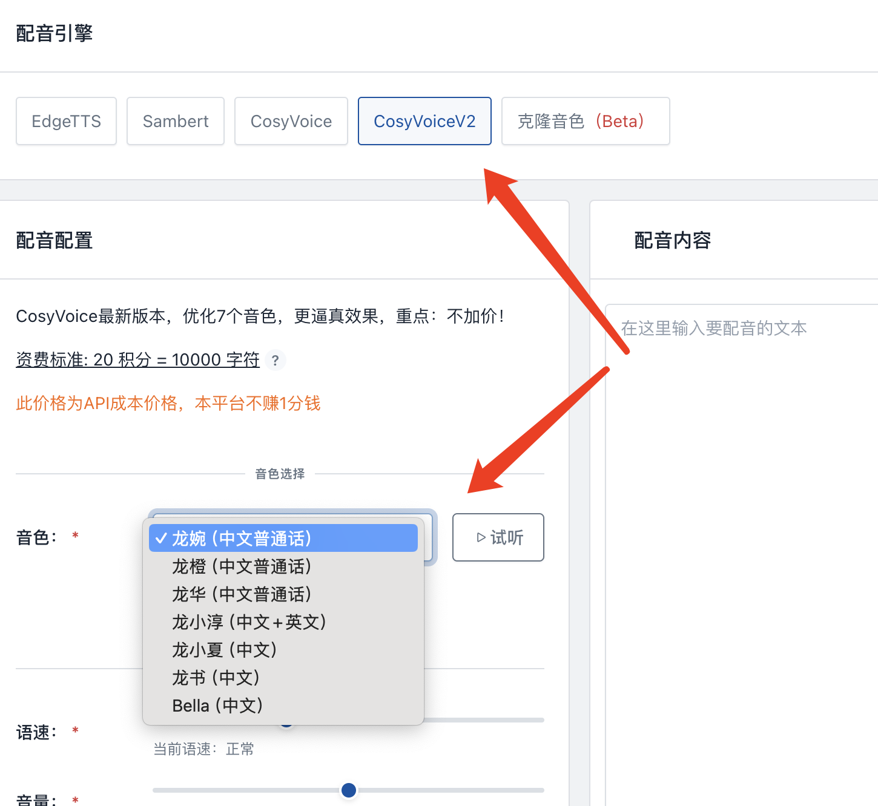Choose 龙小淳 (中文+英文) voice option
This screenshot has height=806, width=878.
pos(283,622)
